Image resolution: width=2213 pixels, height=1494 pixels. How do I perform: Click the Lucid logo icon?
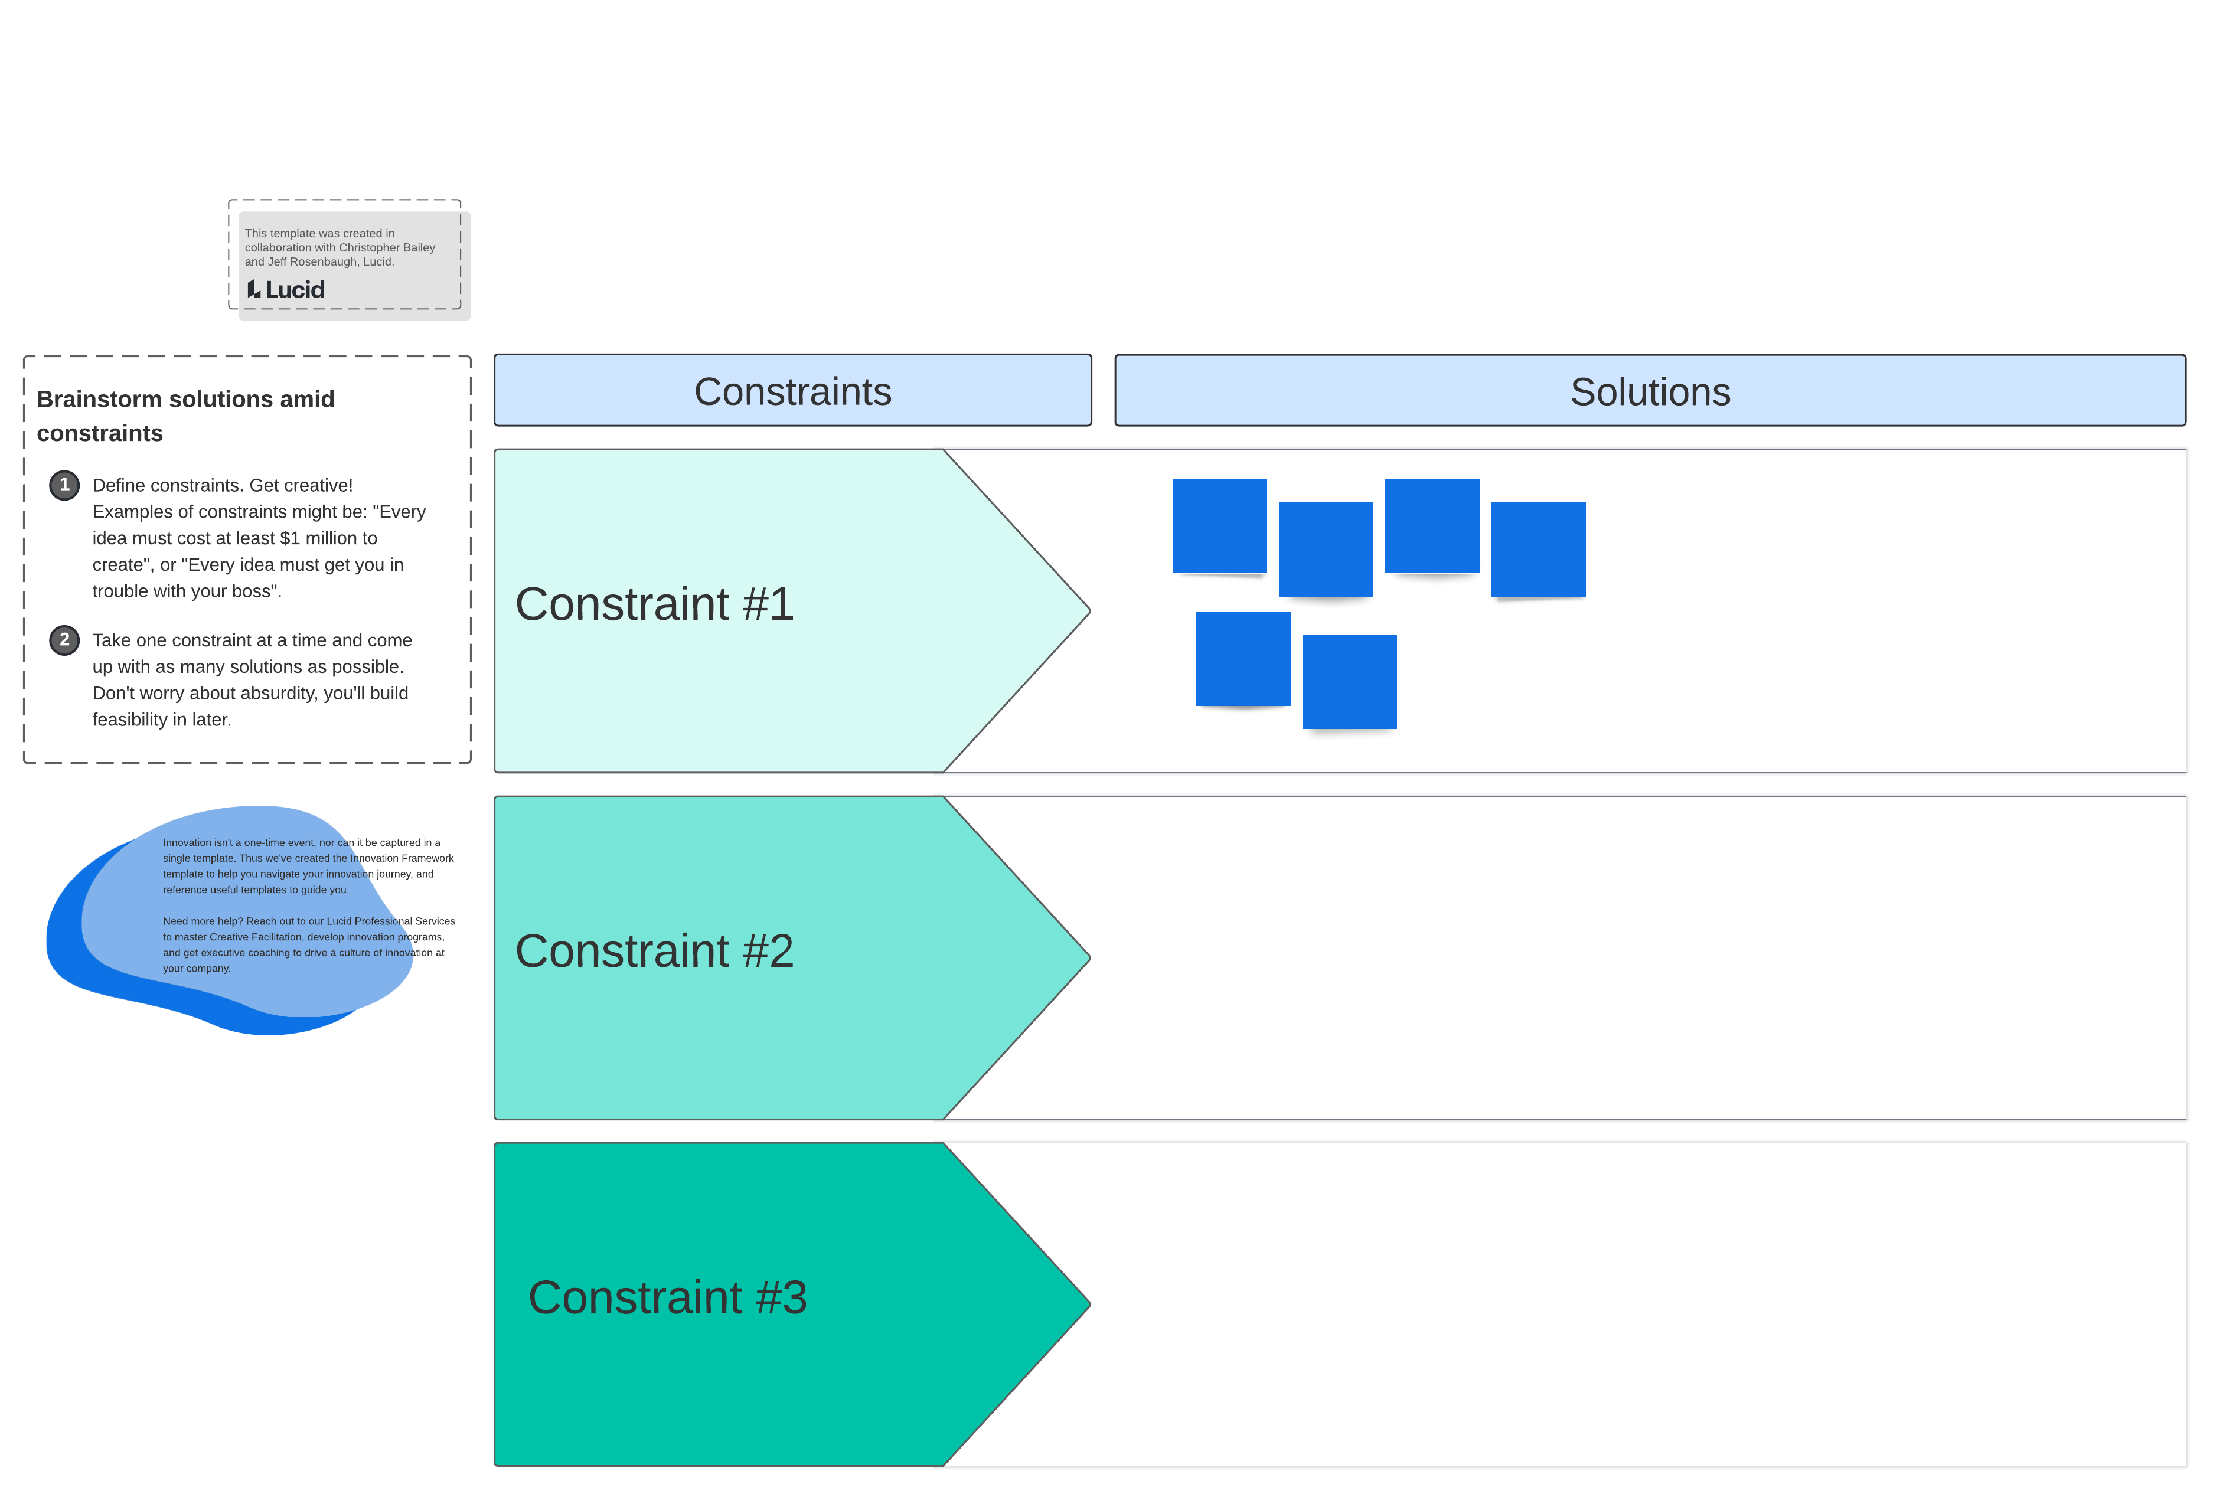pyautogui.click(x=254, y=289)
